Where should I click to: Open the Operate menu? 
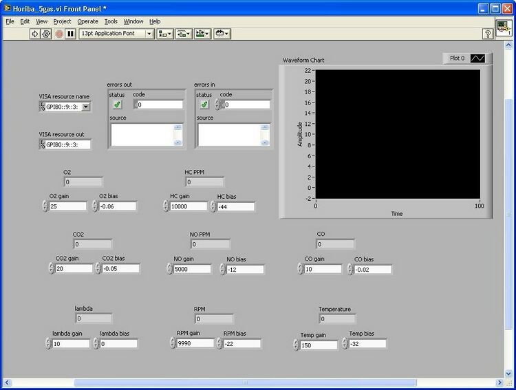(87, 21)
